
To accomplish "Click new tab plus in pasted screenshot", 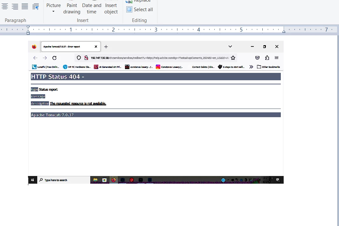I will (x=106, y=47).
